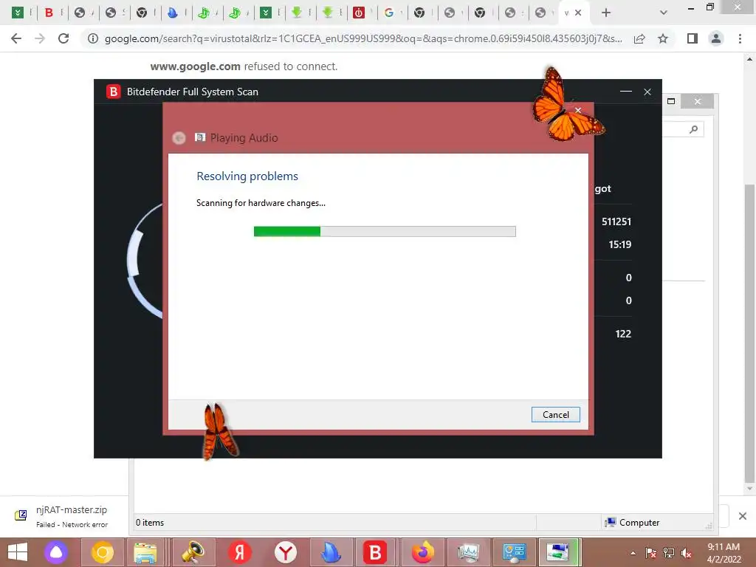
Task: Open the Windows Start menu
Action: click(x=18, y=552)
